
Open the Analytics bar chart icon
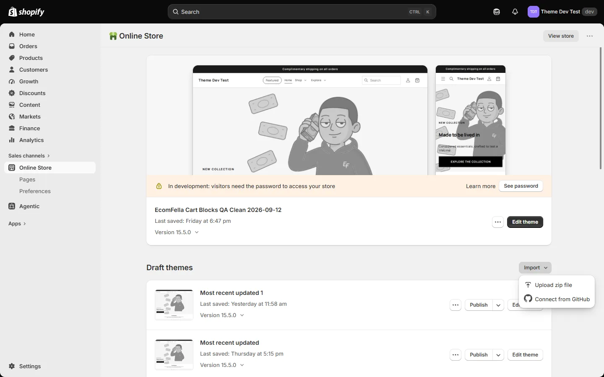pos(12,140)
